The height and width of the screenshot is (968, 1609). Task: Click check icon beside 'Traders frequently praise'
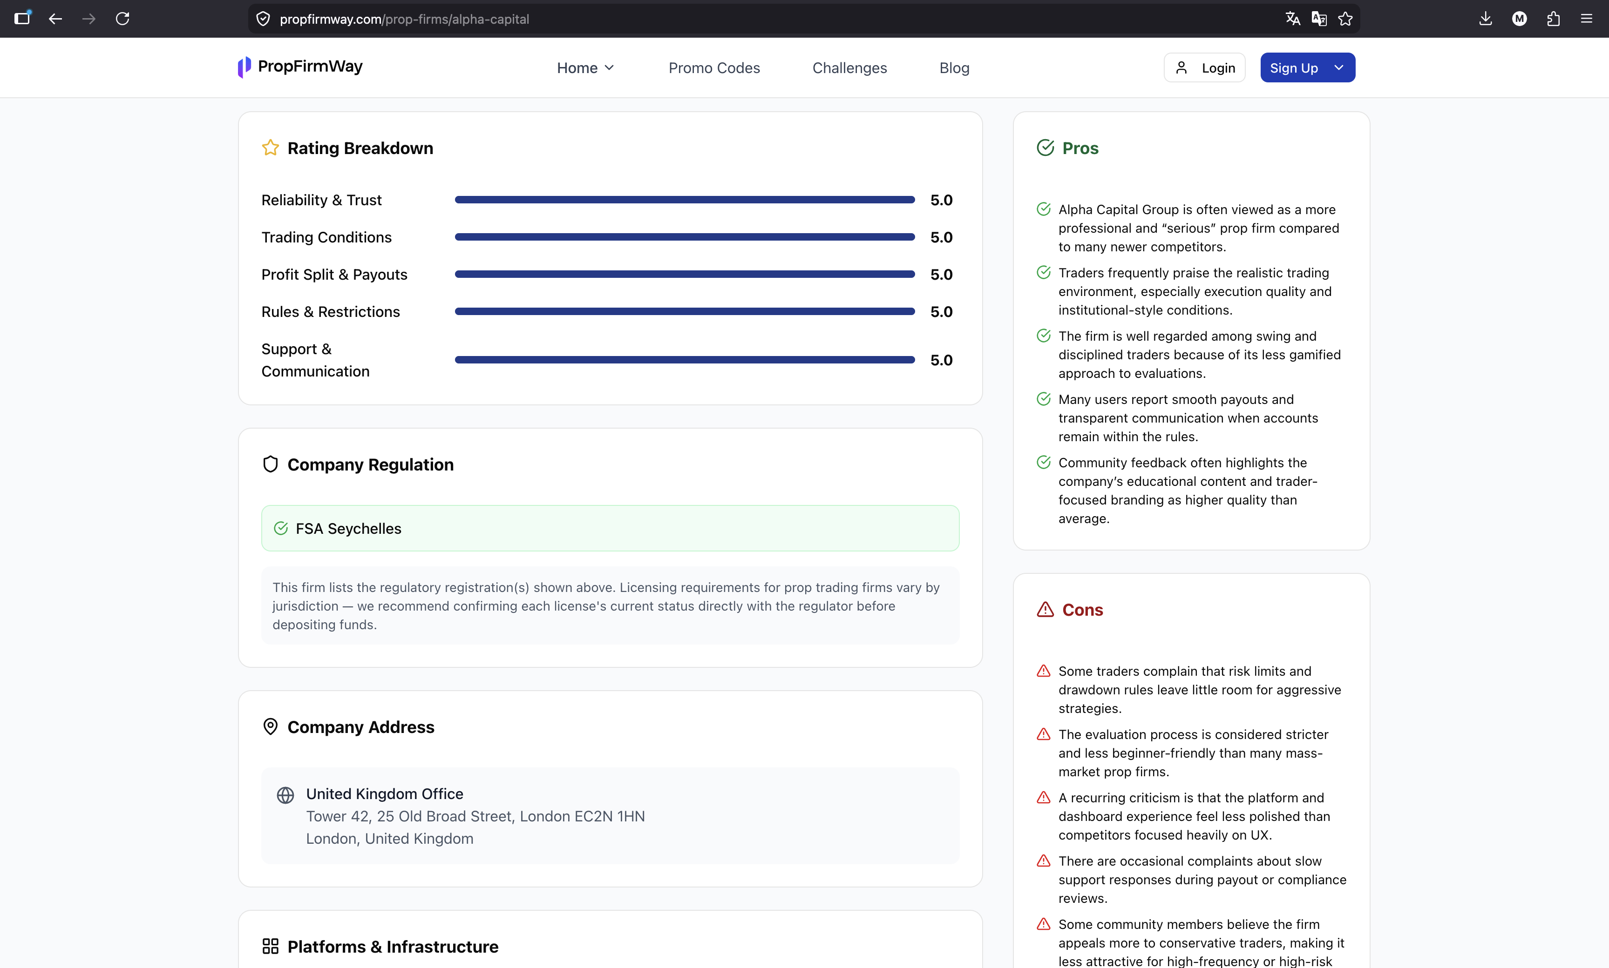point(1044,272)
